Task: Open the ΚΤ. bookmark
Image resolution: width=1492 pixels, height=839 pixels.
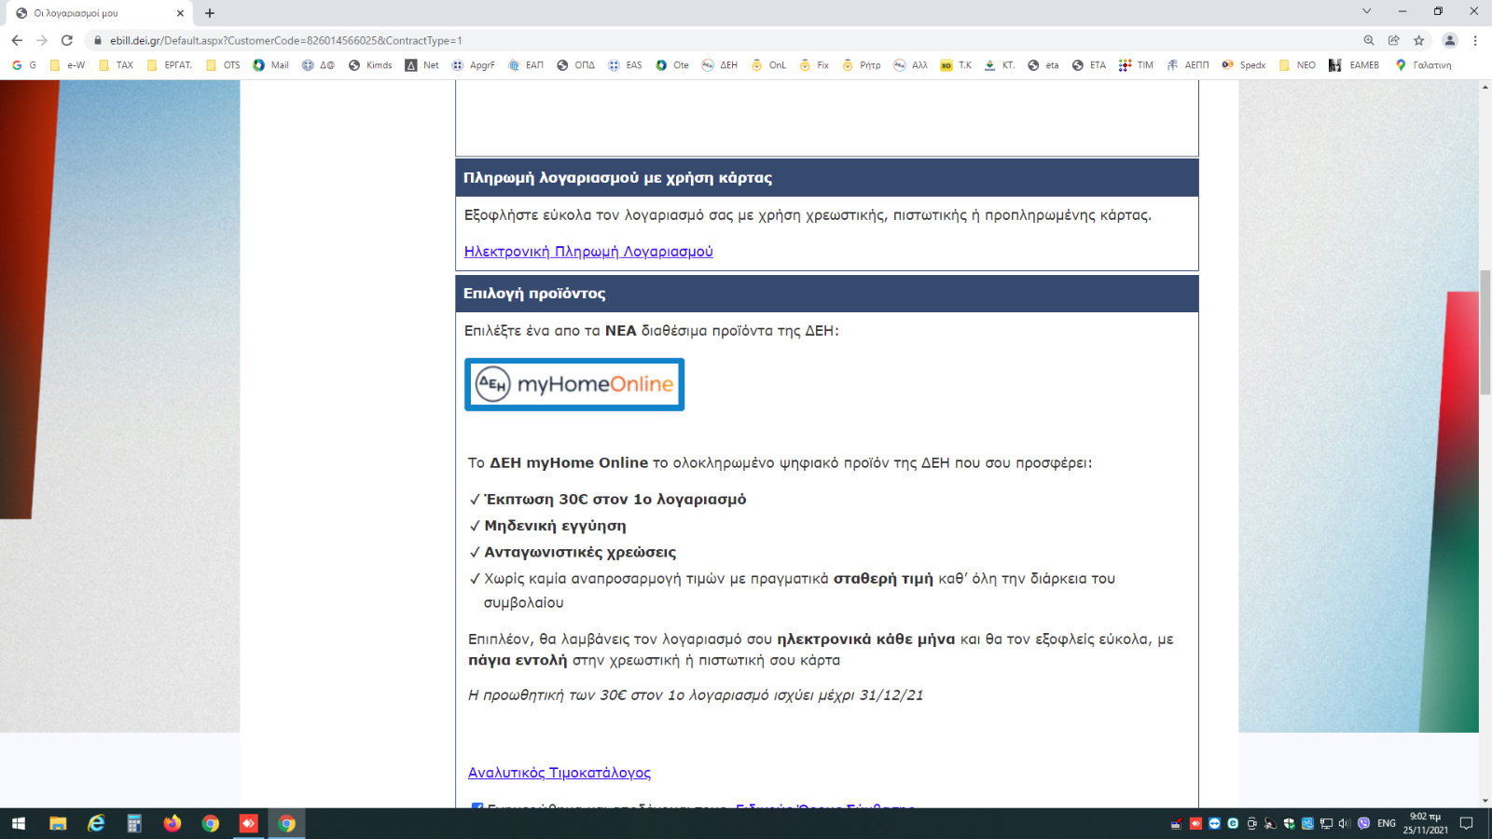Action: coord(1000,65)
